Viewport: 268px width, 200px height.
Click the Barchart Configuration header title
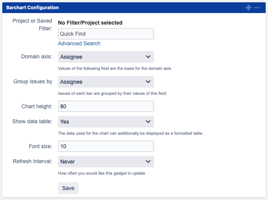[33, 8]
